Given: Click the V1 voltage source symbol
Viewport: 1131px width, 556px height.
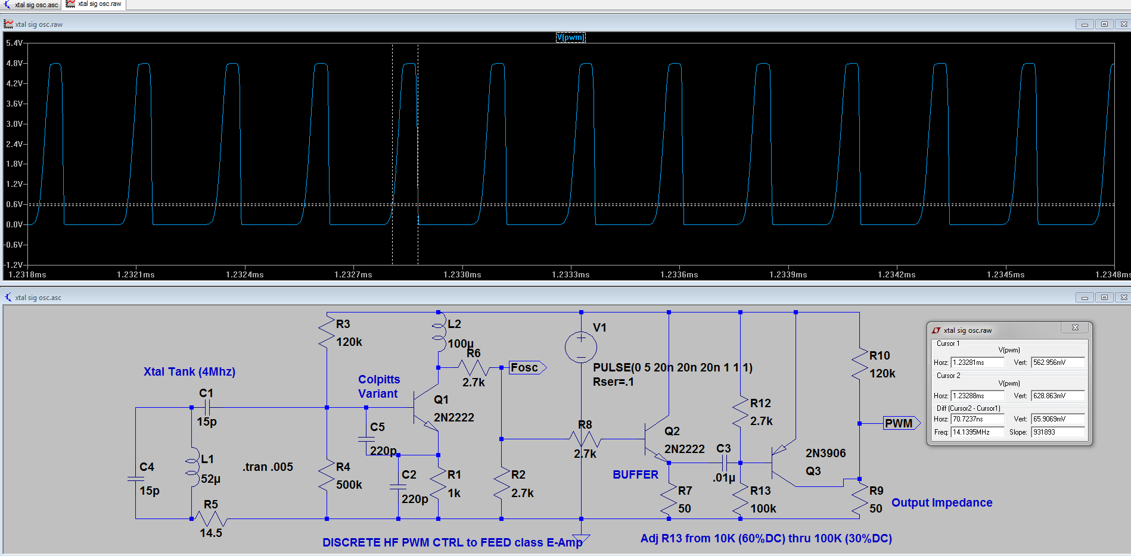Looking at the screenshot, I should [581, 348].
